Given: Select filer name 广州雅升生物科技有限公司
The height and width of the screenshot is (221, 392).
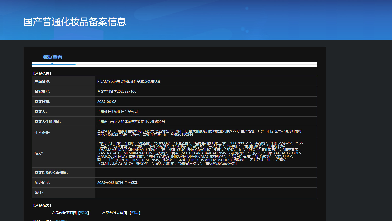Looking at the screenshot, I should pyautogui.click(x=118, y=112).
